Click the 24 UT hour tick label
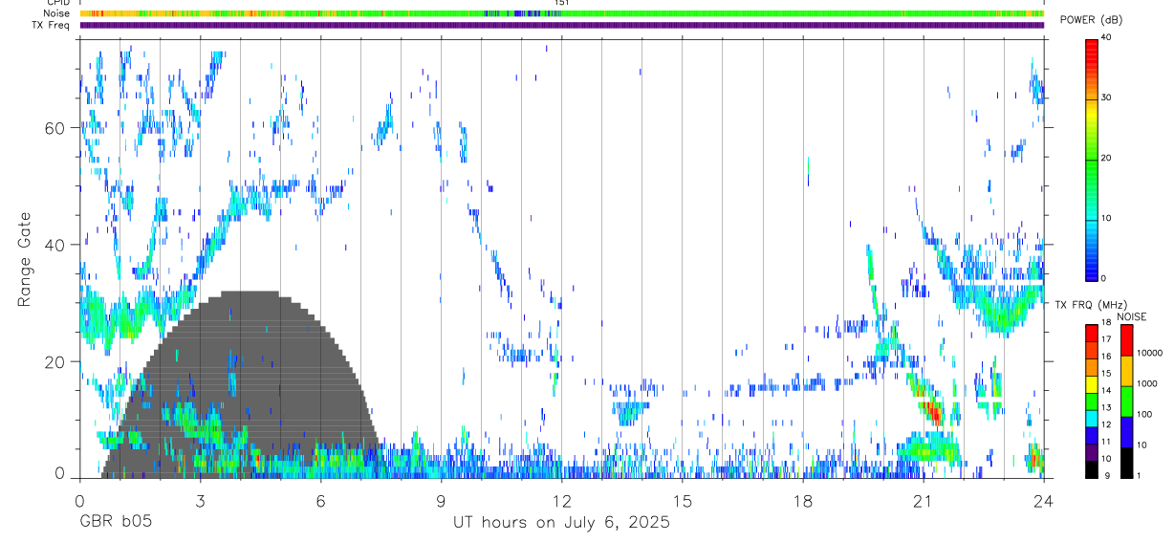This screenshot has height=542, width=1174. point(1043,501)
